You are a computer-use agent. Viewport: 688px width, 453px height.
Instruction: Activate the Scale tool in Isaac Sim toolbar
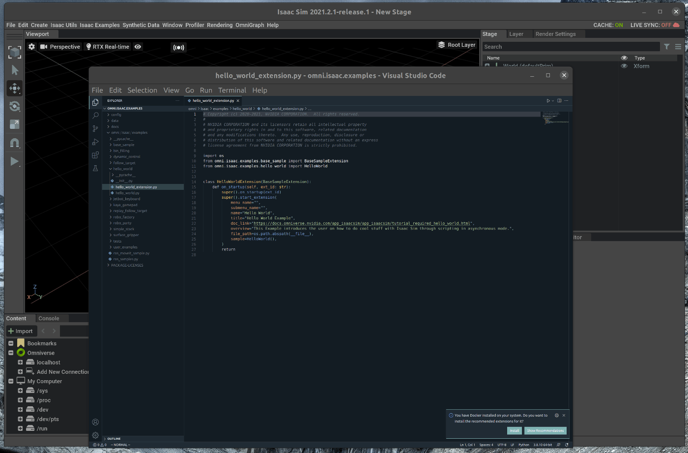(15, 124)
